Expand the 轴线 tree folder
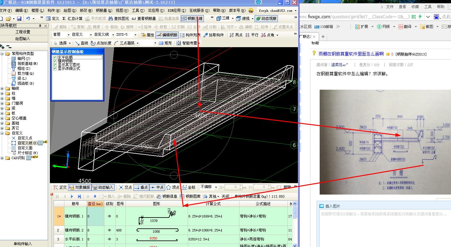451x247 pixels. click(2, 88)
